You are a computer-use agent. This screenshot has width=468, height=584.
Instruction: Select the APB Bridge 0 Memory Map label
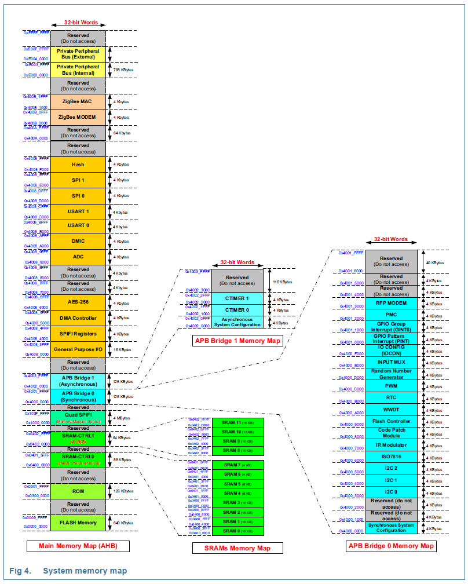click(x=392, y=546)
